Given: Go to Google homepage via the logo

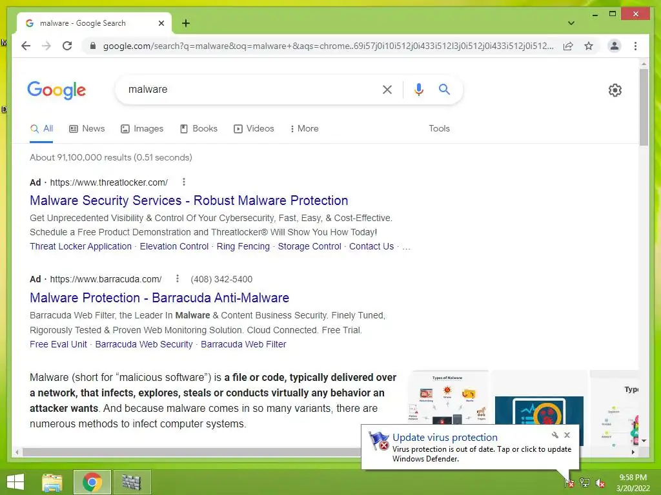Looking at the screenshot, I should [x=57, y=90].
